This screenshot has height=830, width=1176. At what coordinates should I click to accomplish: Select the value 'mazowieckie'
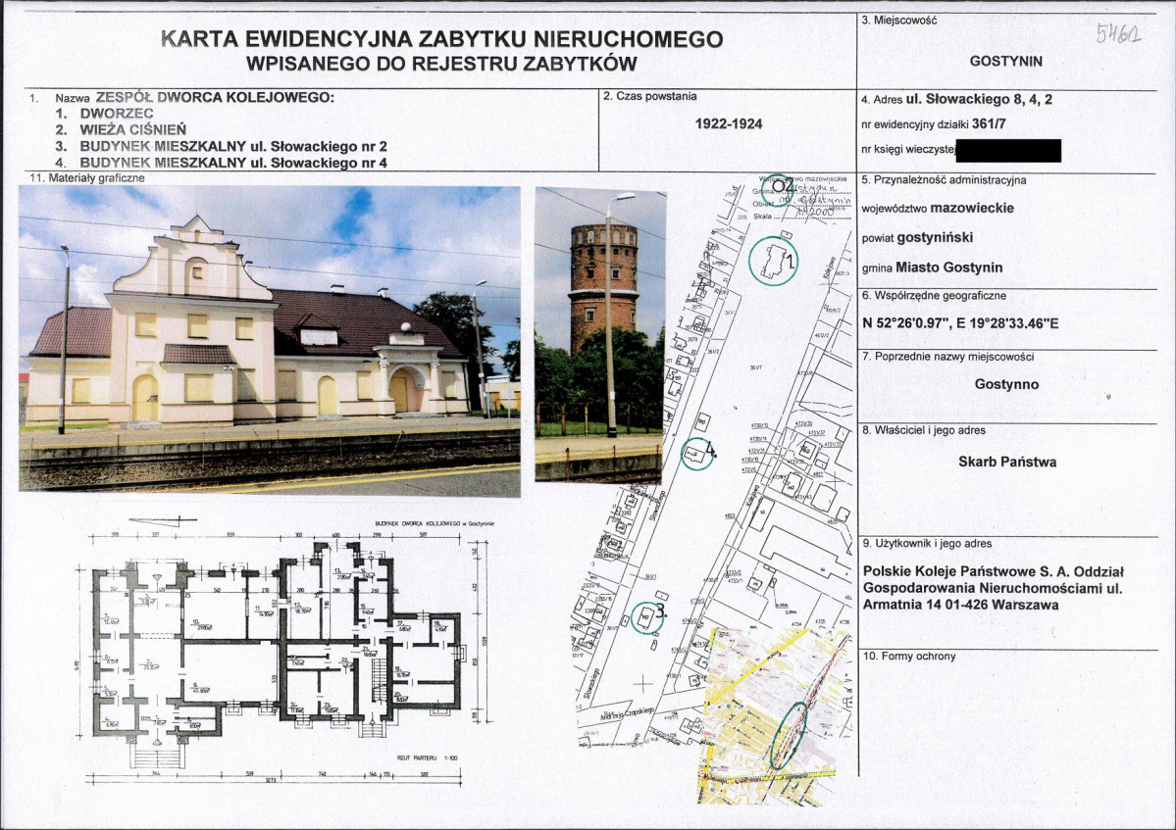(972, 208)
